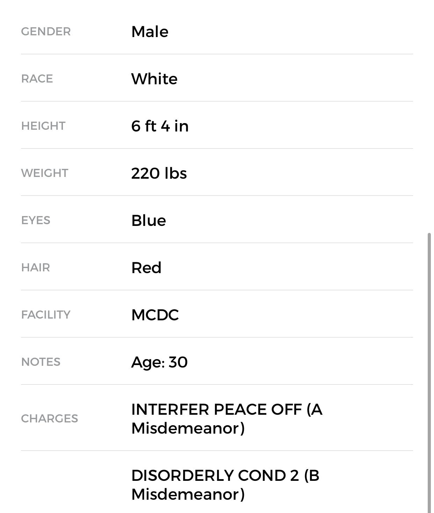Click the EYES field label
Screen dimensions: 434x513
pyautogui.click(x=36, y=220)
